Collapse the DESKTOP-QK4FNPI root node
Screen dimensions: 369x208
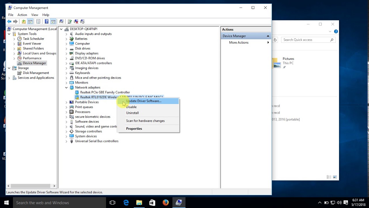point(61,29)
